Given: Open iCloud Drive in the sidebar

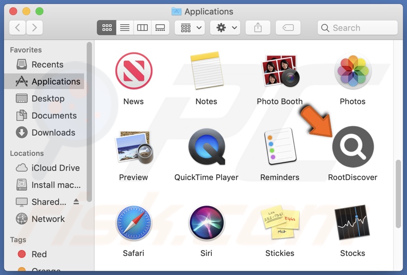Looking at the screenshot, I should 44,168.
